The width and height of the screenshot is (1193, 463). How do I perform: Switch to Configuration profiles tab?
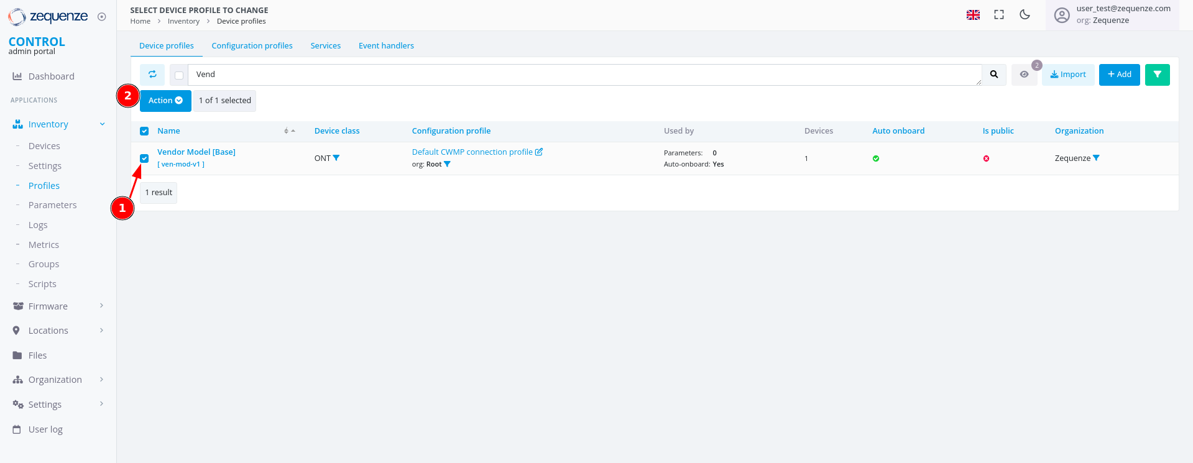252,46
